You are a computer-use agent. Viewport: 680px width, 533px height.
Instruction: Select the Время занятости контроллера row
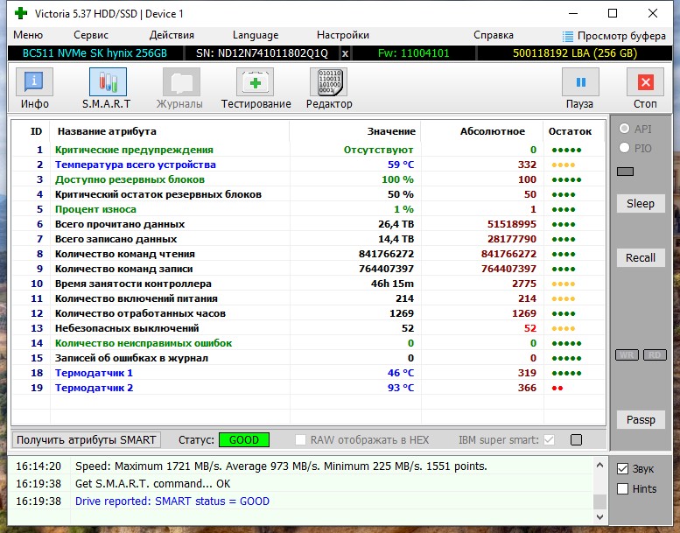309,284
